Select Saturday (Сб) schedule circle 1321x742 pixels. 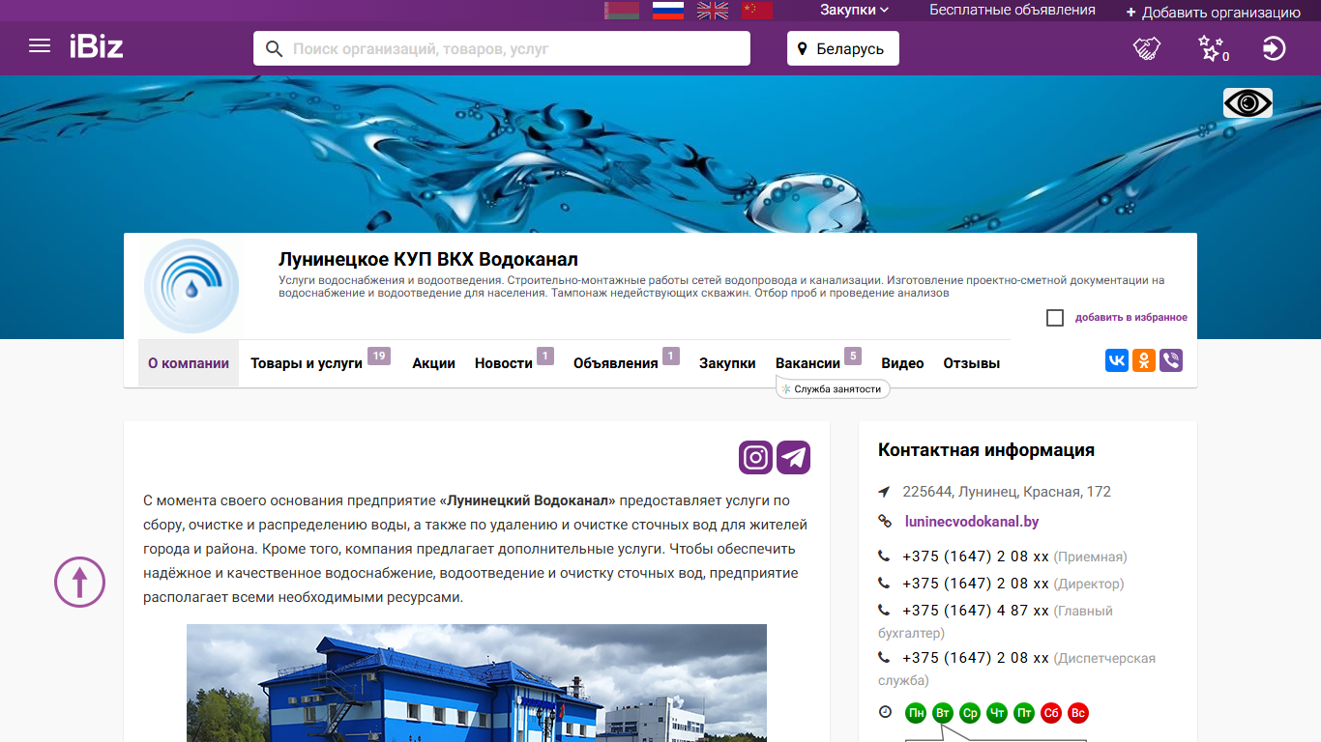[x=1051, y=713]
